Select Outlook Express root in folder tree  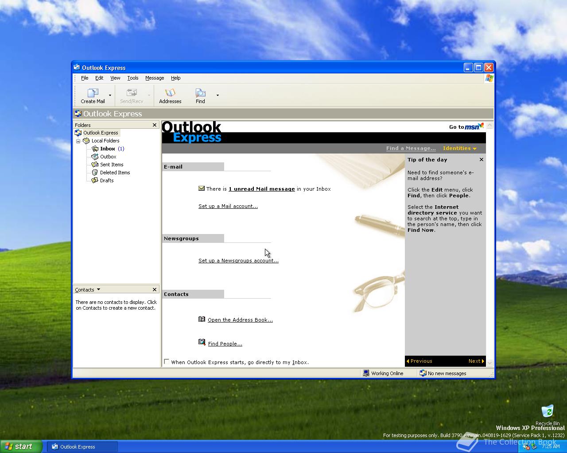tap(97, 133)
